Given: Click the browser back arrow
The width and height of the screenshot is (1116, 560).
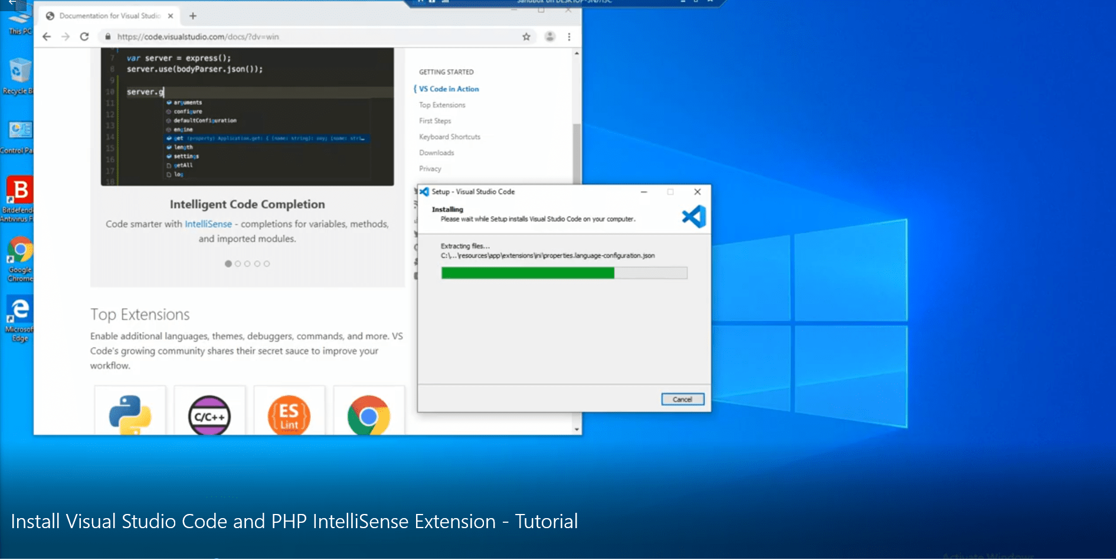Looking at the screenshot, I should tap(46, 36).
